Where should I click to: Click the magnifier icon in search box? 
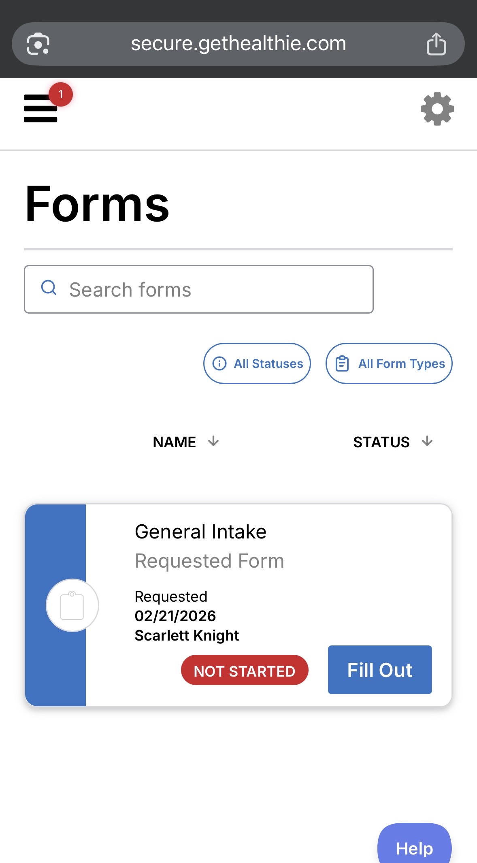(x=49, y=288)
